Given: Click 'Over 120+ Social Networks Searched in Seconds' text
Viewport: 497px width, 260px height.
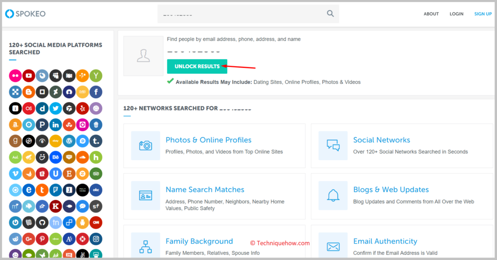Looking at the screenshot, I should coord(411,152).
